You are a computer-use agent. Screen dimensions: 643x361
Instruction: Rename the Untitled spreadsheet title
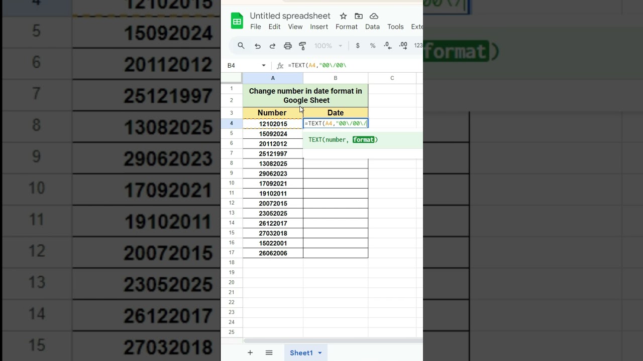(290, 16)
